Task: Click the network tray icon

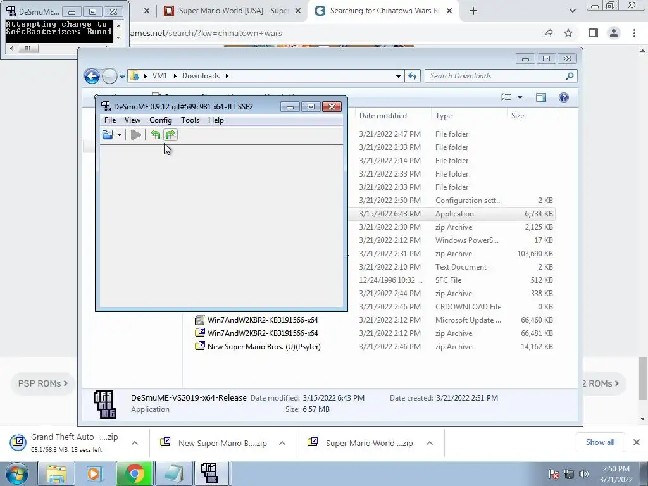Action: [x=569, y=474]
